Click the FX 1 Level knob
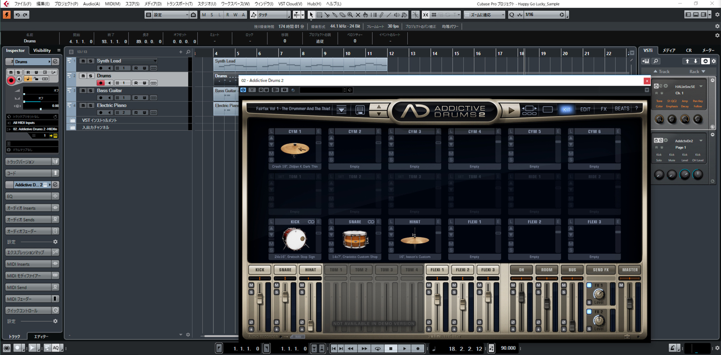Image resolution: width=721 pixels, height=355 pixels. point(599,294)
